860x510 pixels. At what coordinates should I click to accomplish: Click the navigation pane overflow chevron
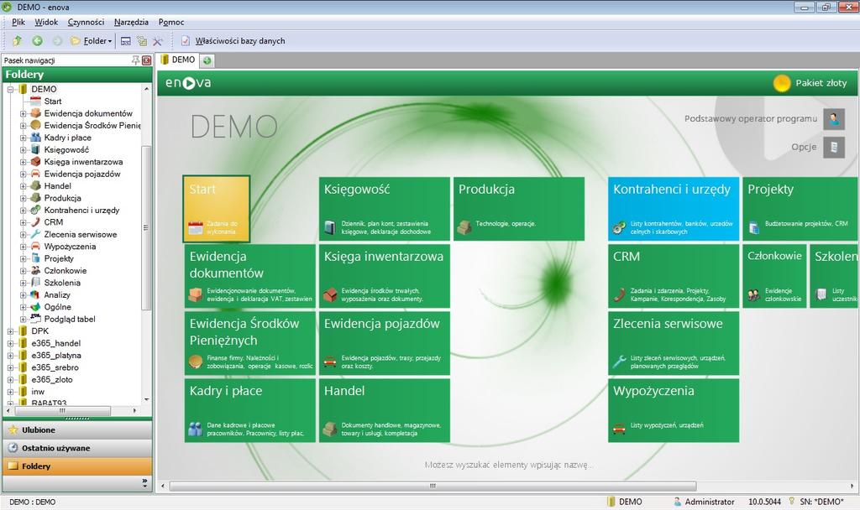coord(144,482)
